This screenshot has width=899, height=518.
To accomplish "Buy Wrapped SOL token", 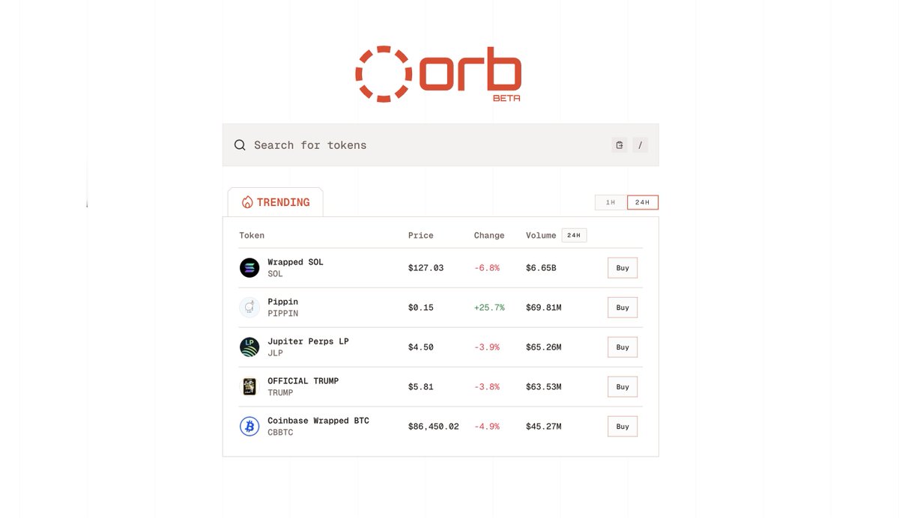I will 622,267.
